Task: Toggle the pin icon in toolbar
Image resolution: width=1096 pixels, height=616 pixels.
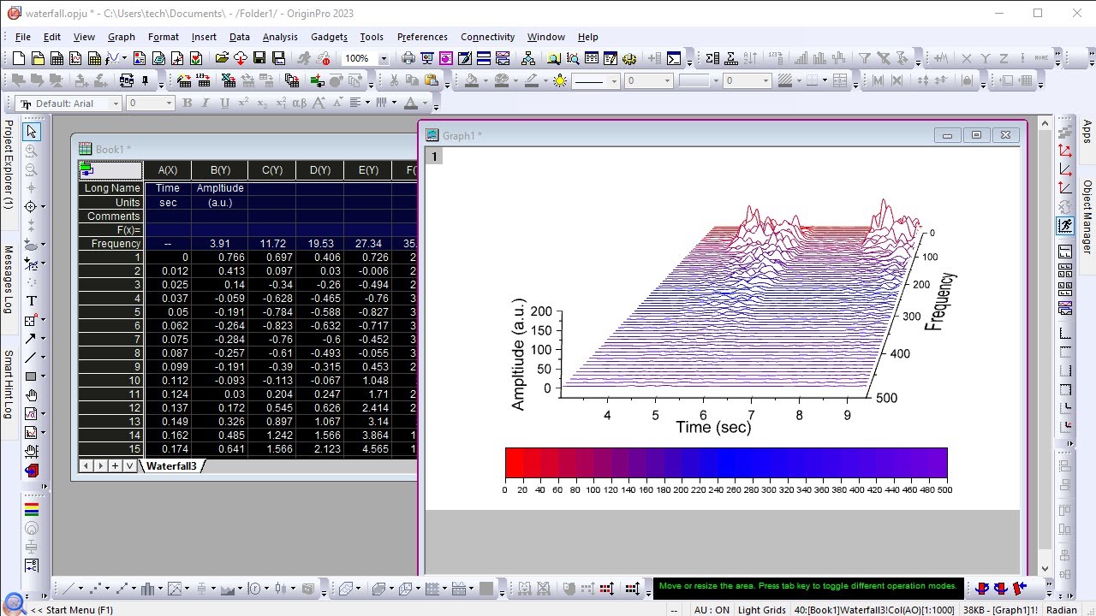Action: click(x=146, y=80)
